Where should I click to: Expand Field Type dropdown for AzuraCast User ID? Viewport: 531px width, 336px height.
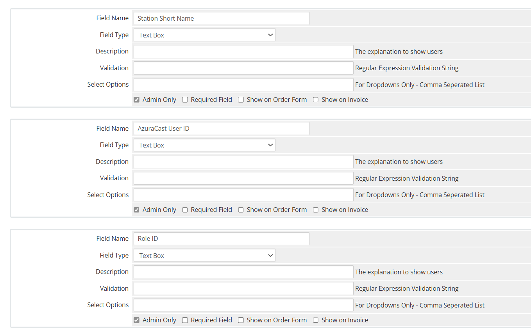204,145
